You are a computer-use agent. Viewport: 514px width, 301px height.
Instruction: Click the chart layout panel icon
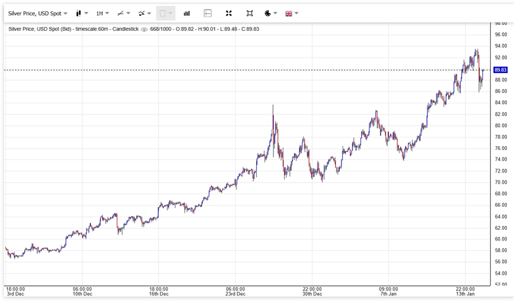[208, 13]
